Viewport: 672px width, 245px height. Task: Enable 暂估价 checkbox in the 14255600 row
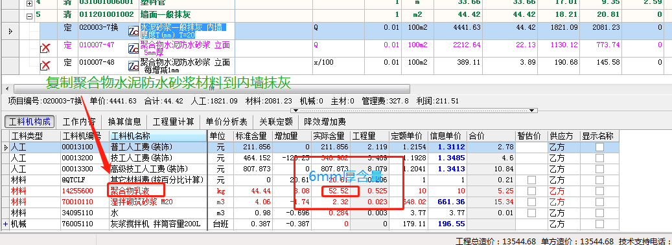click(x=531, y=191)
